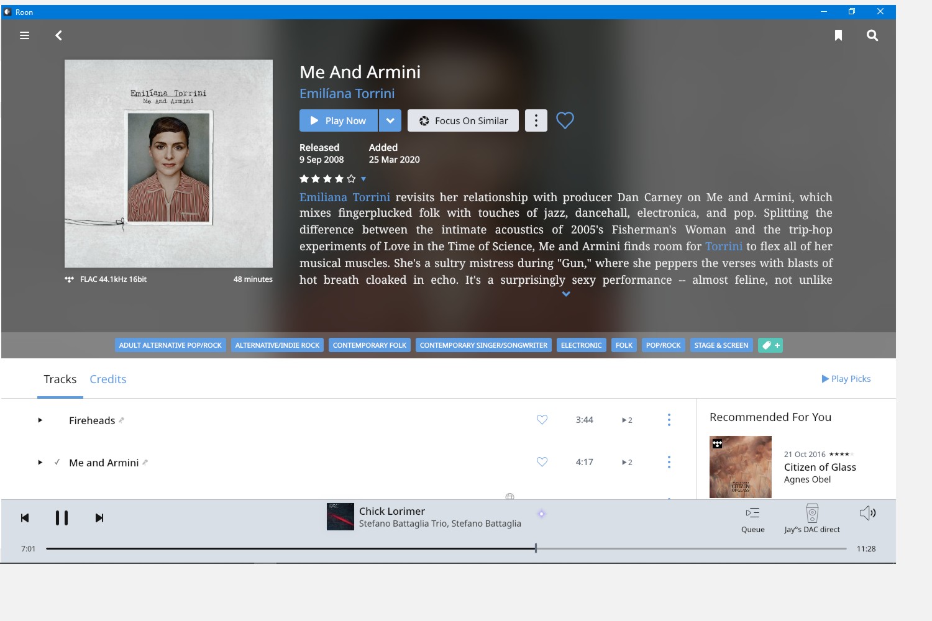Image resolution: width=932 pixels, height=621 pixels.
Task: Open the volume speaker control
Action: (868, 513)
